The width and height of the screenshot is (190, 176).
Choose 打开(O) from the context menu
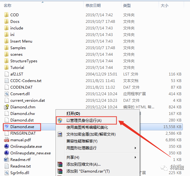pos(73,113)
